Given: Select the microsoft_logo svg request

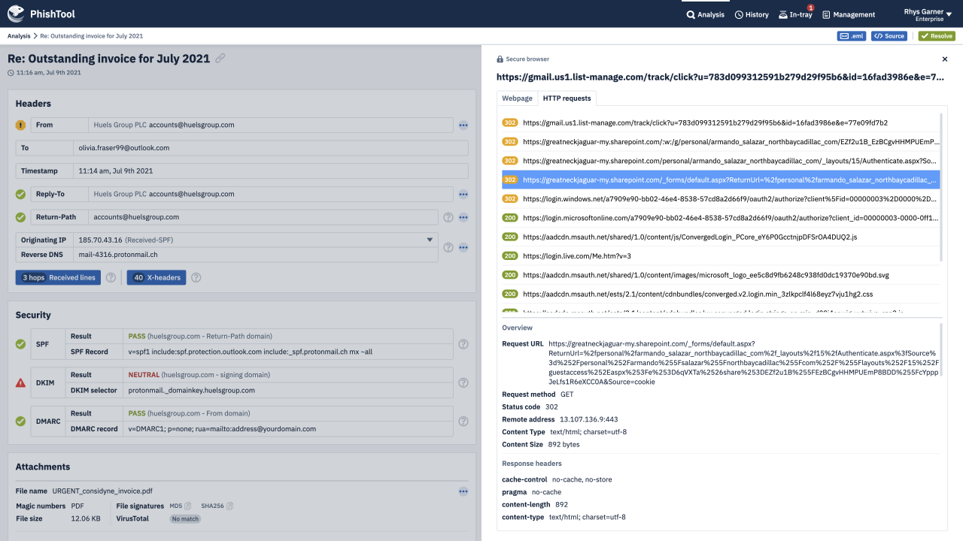Looking at the screenshot, I should click(721, 275).
